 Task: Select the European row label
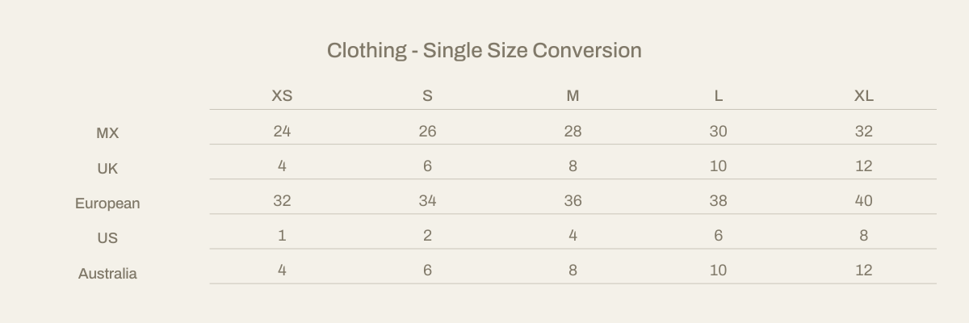107,203
